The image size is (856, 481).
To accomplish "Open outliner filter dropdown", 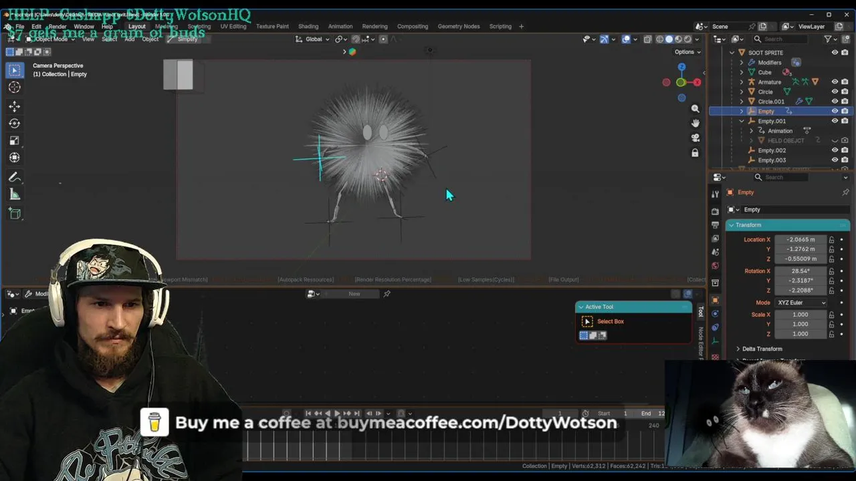I will (x=830, y=39).
